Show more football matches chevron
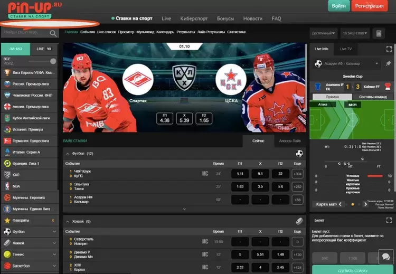Image resolution: width=396 pixels, height=274 pixels. 184,209
